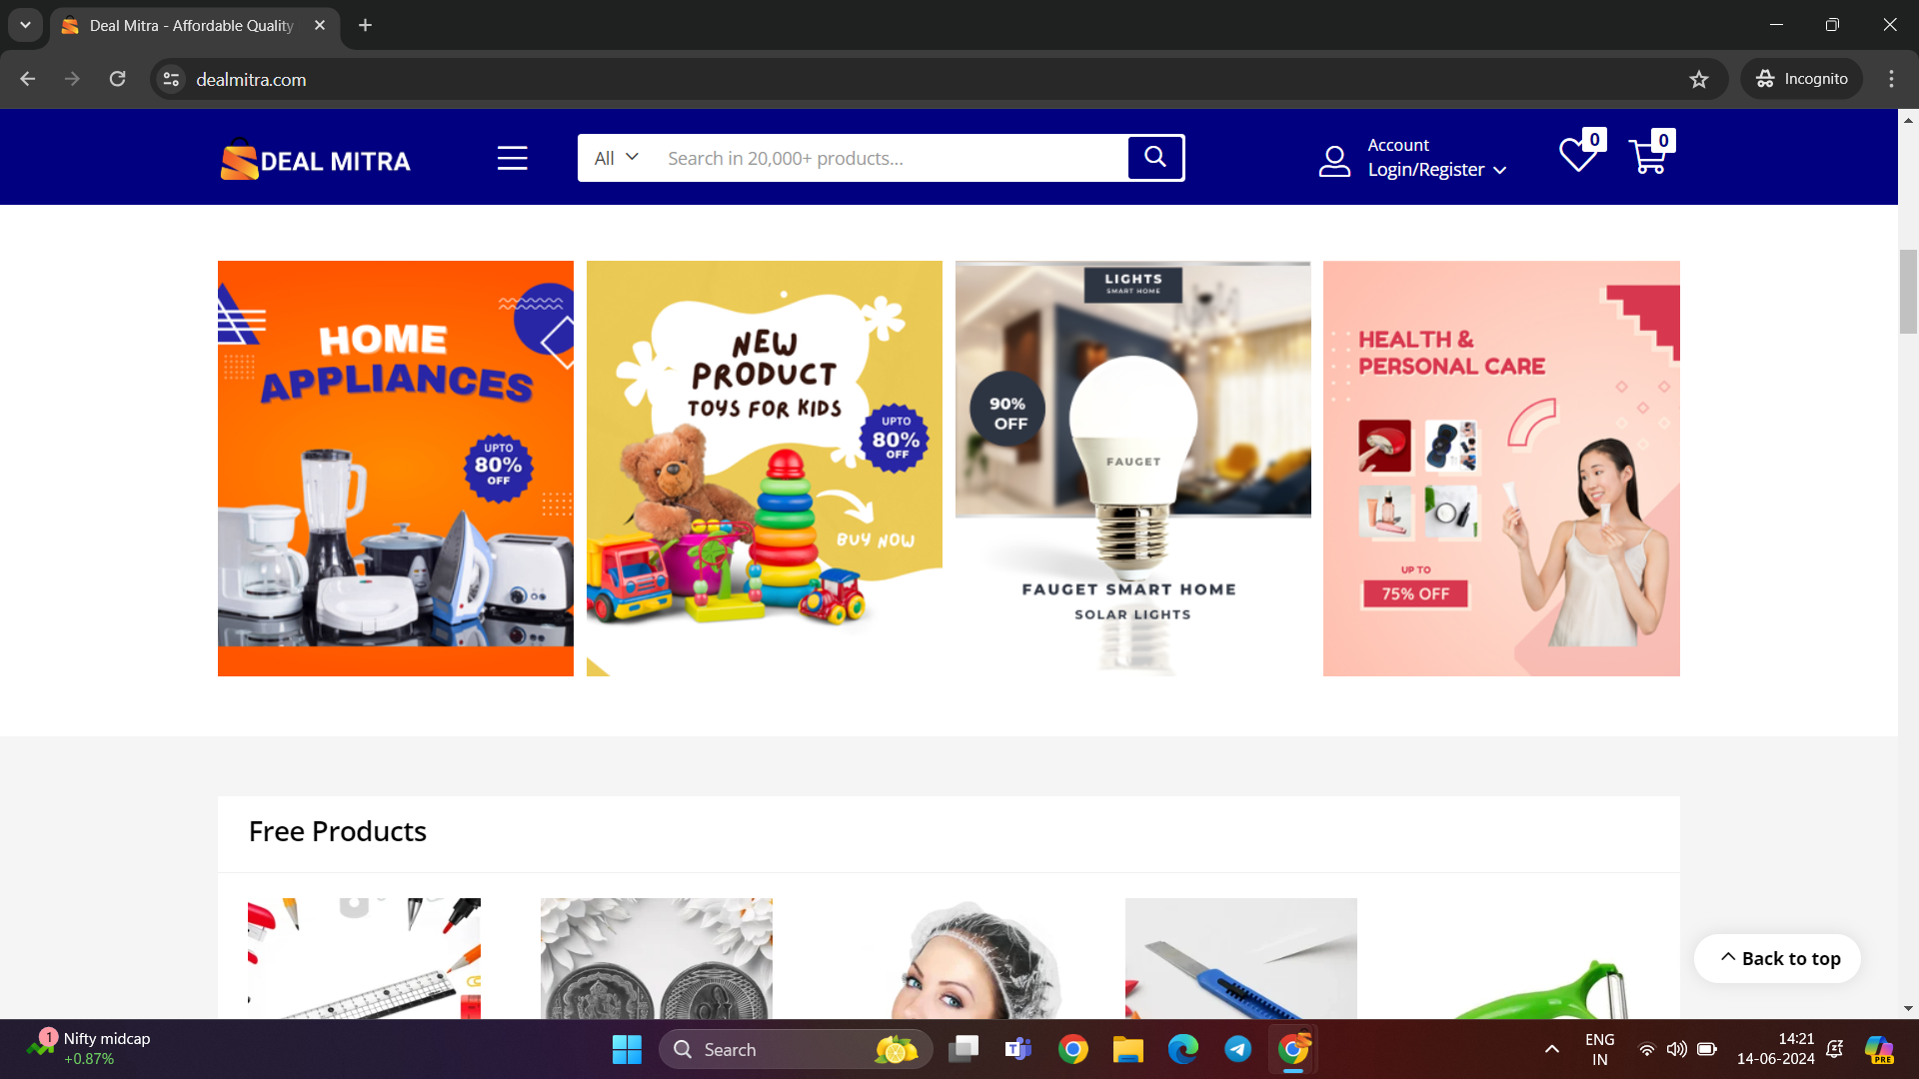The height and width of the screenshot is (1079, 1919).
Task: Show hidden system tray icons
Action: tap(1551, 1049)
